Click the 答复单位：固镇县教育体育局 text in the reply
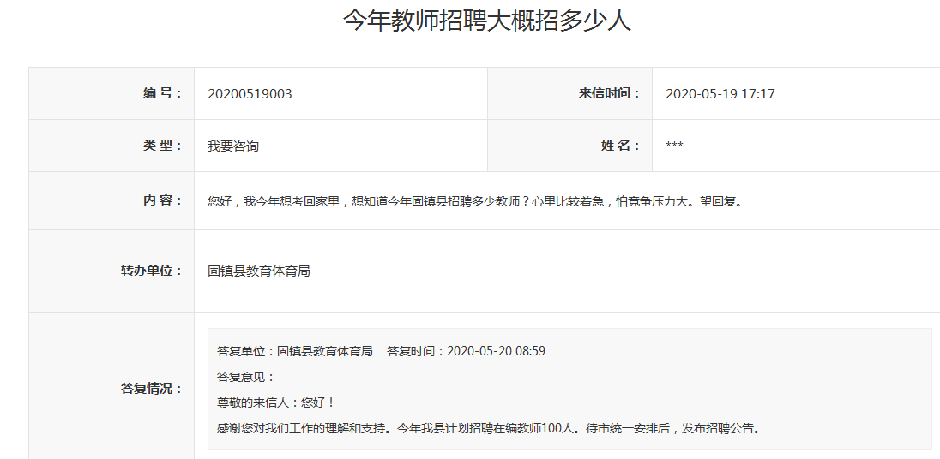Viewport: 940px width, 459px height. click(x=295, y=351)
